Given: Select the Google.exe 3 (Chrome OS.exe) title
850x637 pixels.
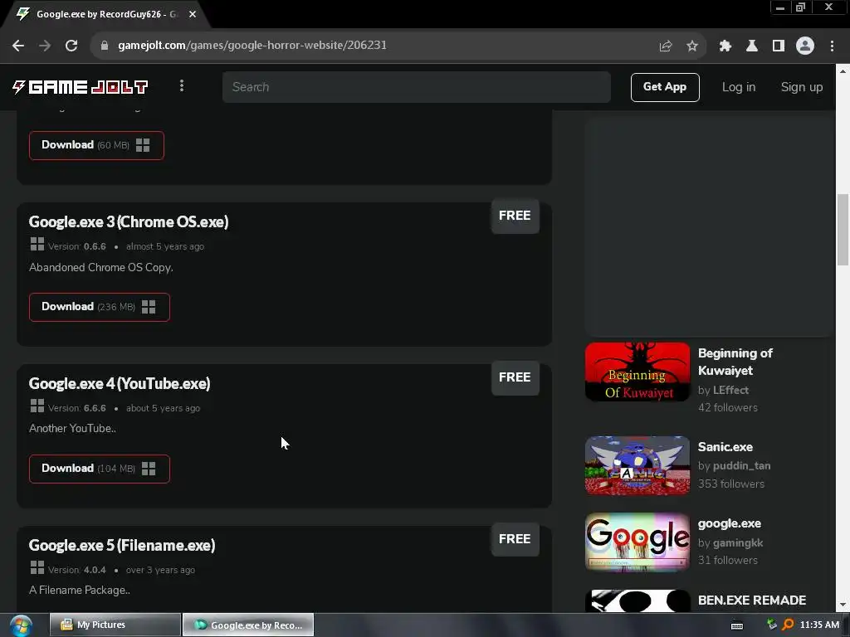Looking at the screenshot, I should click(x=129, y=222).
